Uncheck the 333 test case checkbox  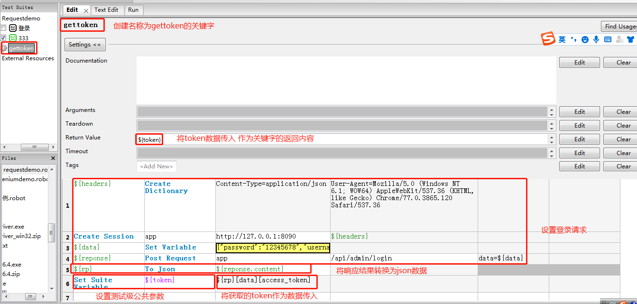4,37
